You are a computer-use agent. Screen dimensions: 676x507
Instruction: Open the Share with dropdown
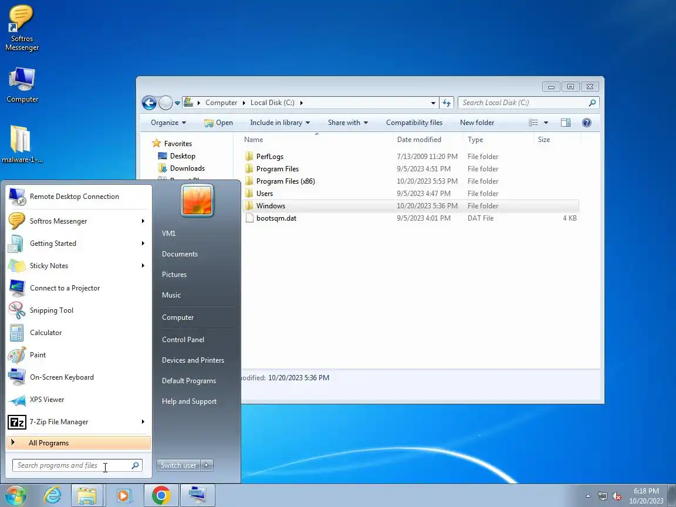348,123
